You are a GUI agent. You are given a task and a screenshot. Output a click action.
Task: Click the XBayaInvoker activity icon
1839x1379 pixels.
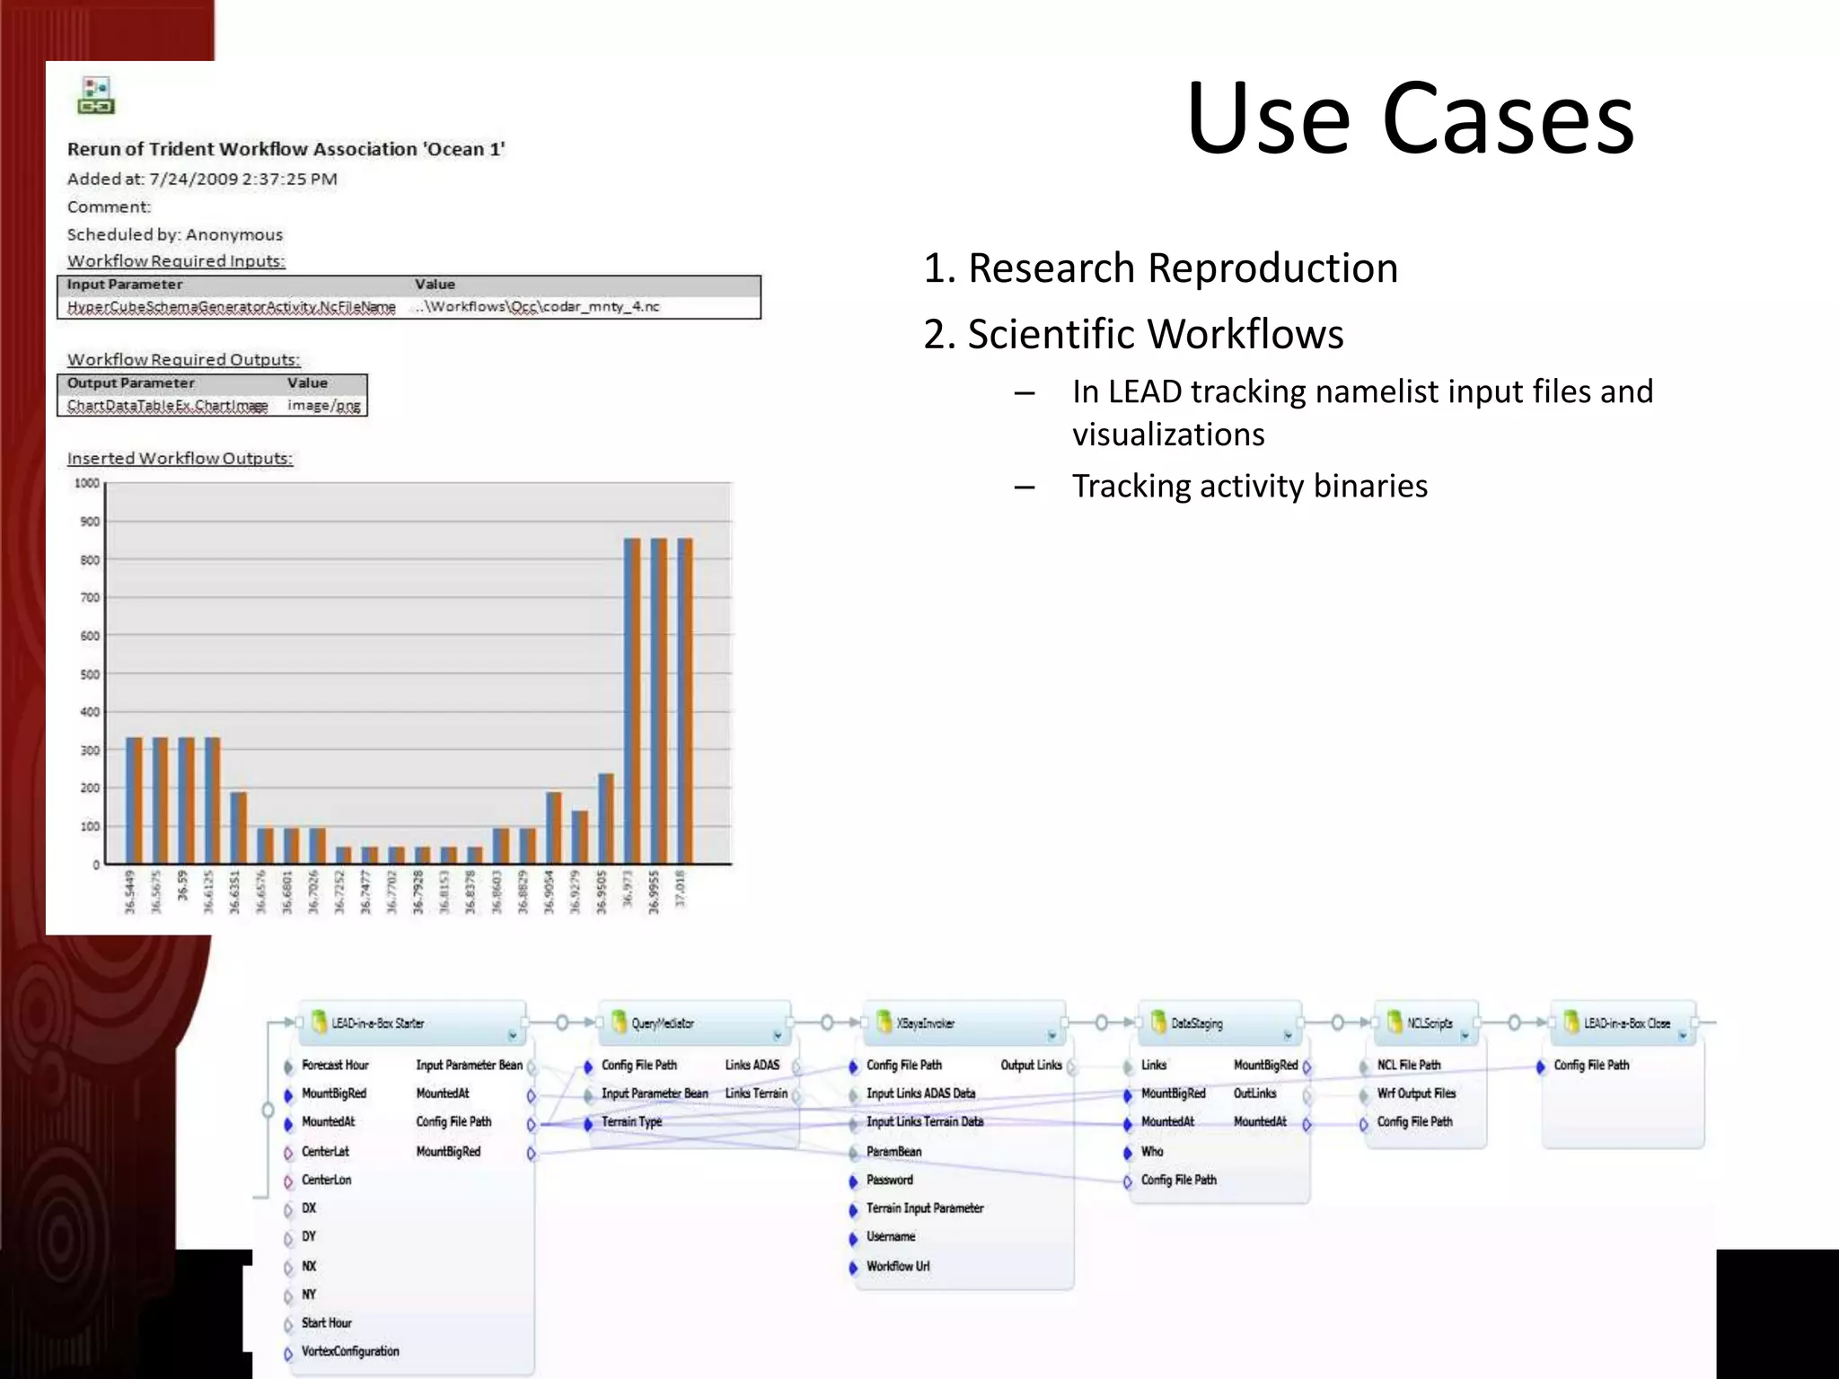point(884,1022)
